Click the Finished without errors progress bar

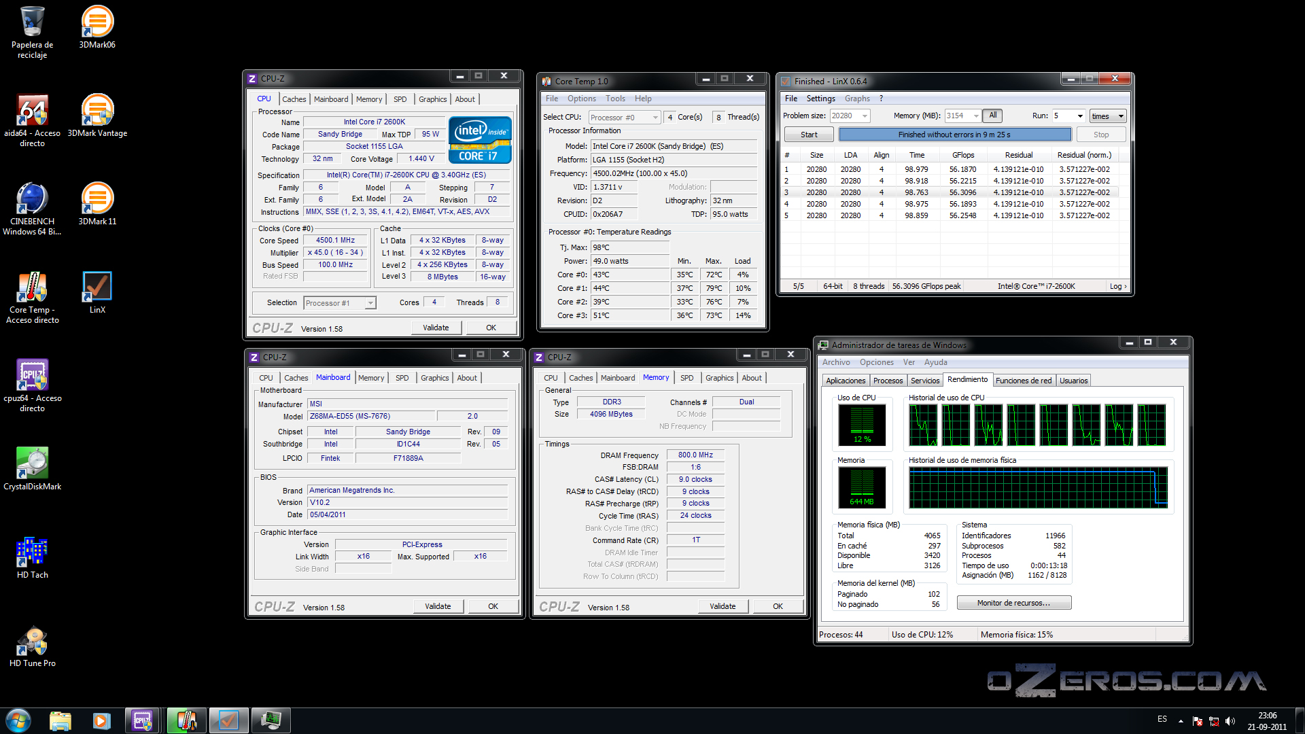pos(954,135)
